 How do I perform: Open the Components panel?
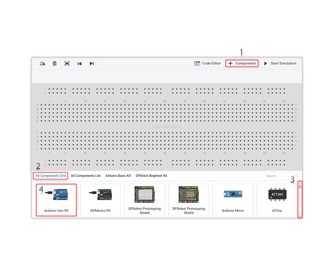[x=242, y=63]
